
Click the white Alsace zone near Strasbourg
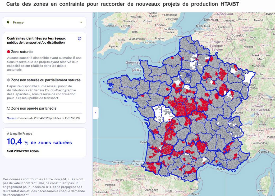pyautogui.click(x=249, y=77)
